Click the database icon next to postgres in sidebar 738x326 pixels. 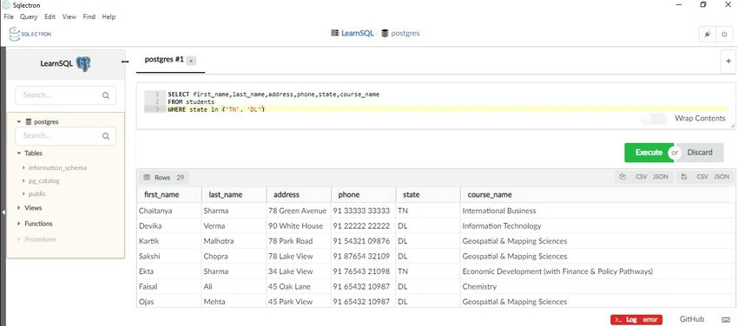(x=29, y=121)
